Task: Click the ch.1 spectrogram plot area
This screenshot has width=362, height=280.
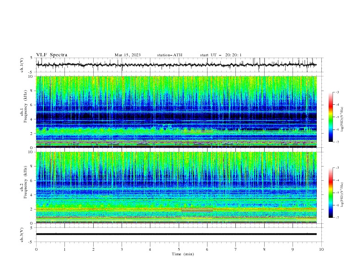Action: coord(176,112)
